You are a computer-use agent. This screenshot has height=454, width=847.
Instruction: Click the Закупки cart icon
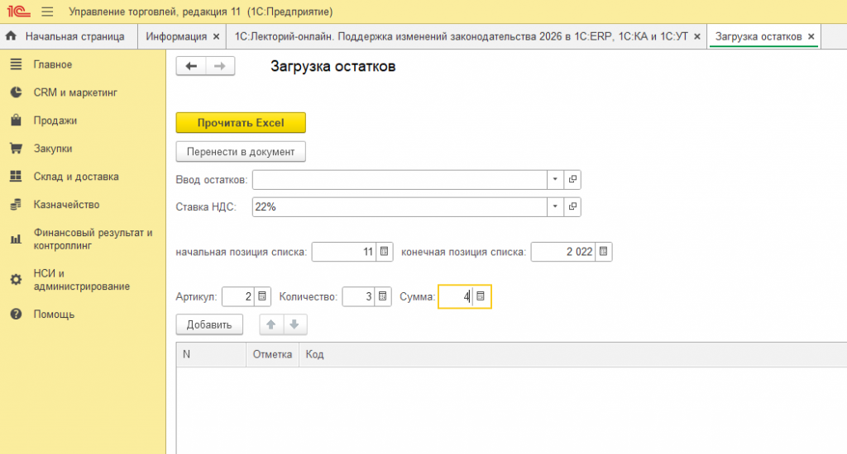(17, 149)
